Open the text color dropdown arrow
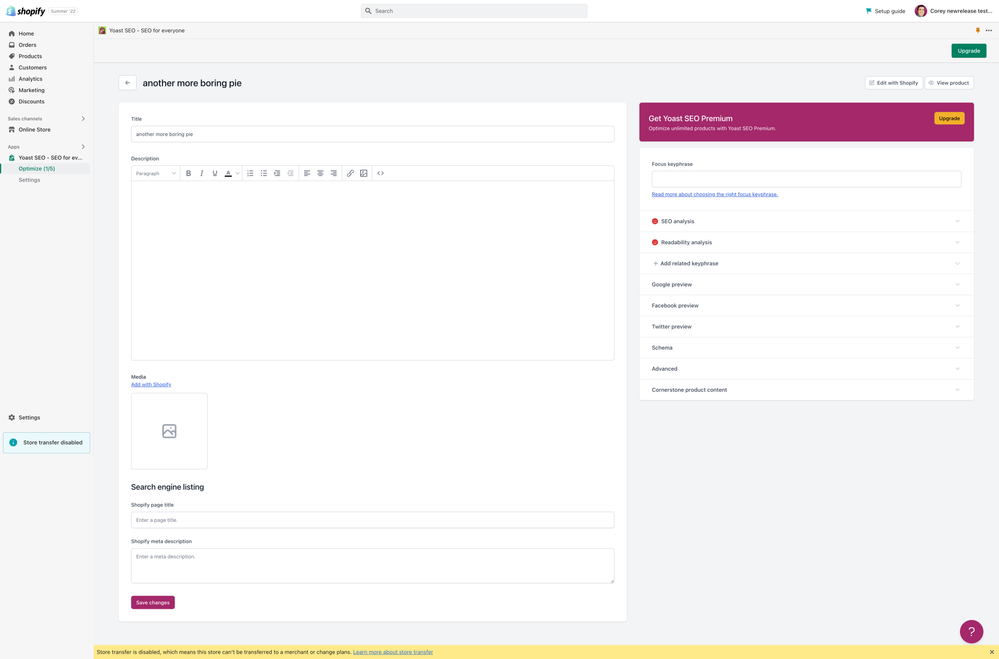The image size is (999, 659). coord(238,173)
